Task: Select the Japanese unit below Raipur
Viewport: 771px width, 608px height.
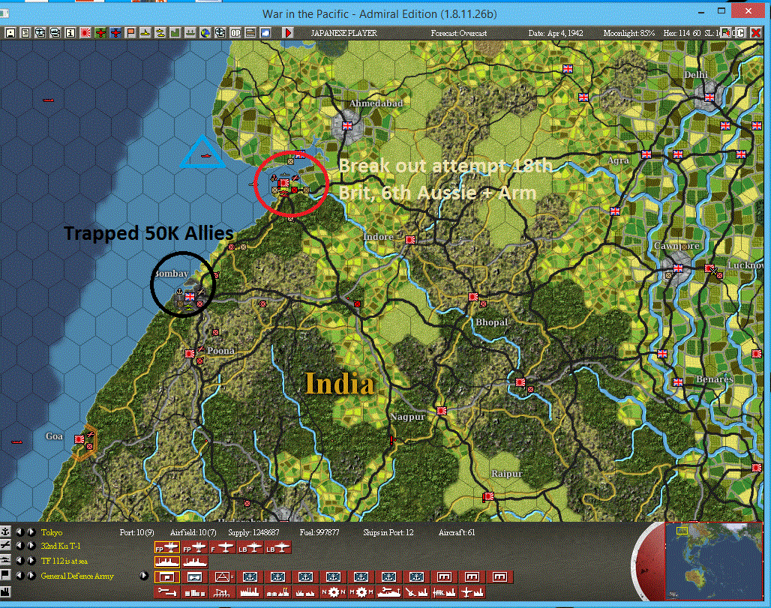Action: click(x=489, y=496)
